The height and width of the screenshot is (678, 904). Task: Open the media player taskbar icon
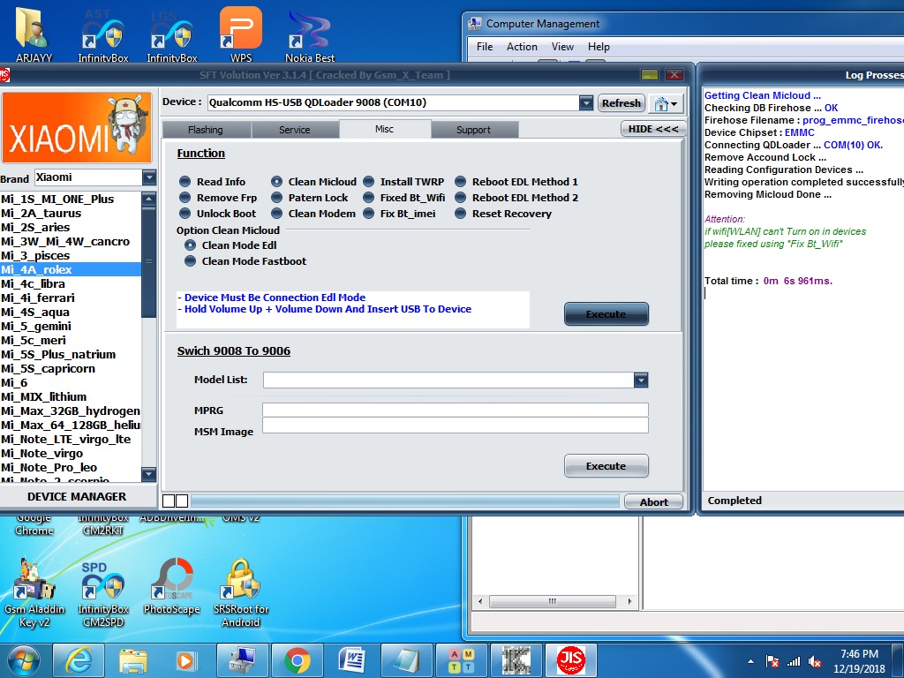[x=185, y=660]
